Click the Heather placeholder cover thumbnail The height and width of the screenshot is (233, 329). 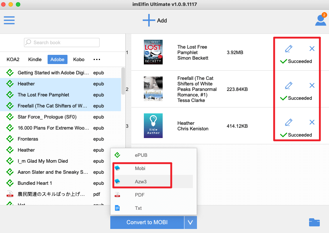pyautogui.click(x=153, y=126)
